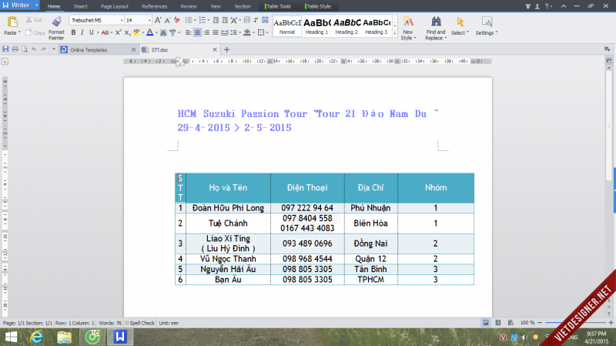Clear formatting with the eraser icon
Image resolution: width=616 pixels, height=346 pixels.
177,20
